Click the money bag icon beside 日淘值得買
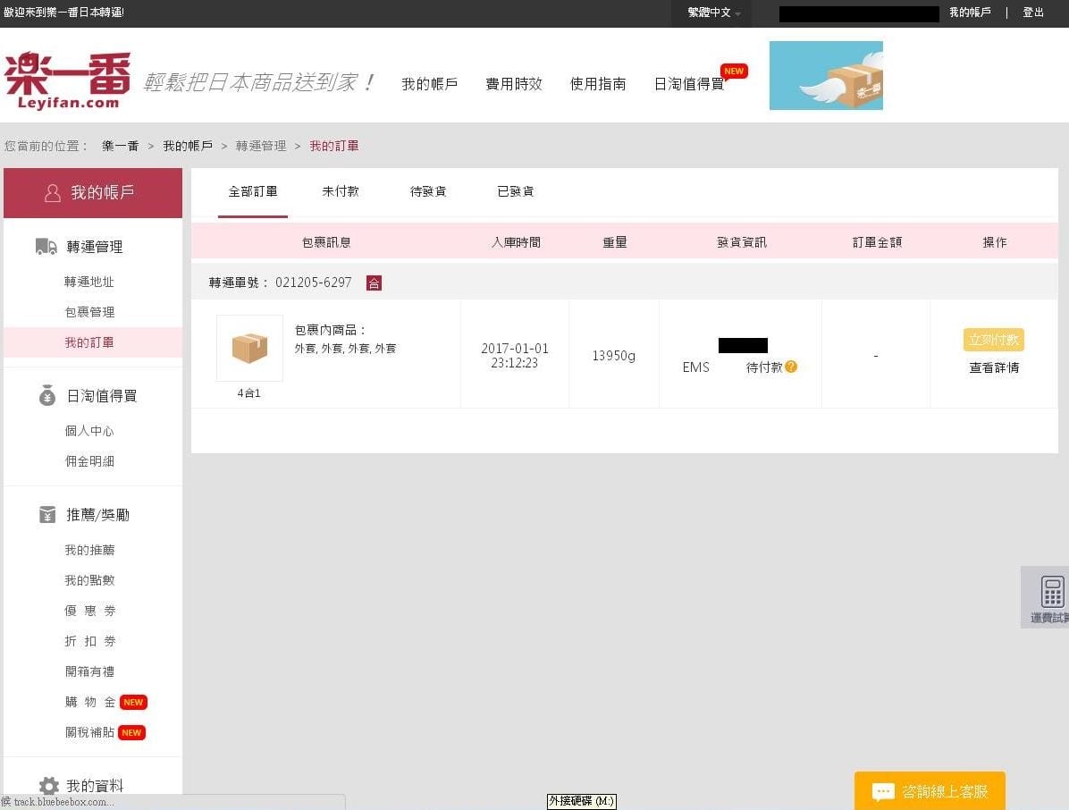This screenshot has height=810, width=1069. [47, 396]
